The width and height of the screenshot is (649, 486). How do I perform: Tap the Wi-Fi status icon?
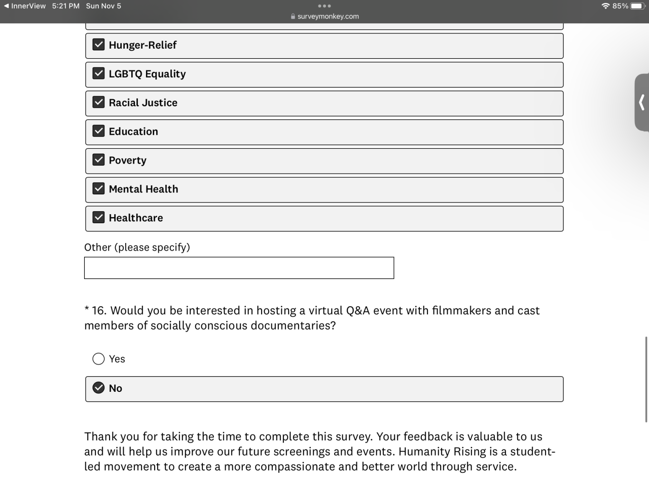click(605, 6)
